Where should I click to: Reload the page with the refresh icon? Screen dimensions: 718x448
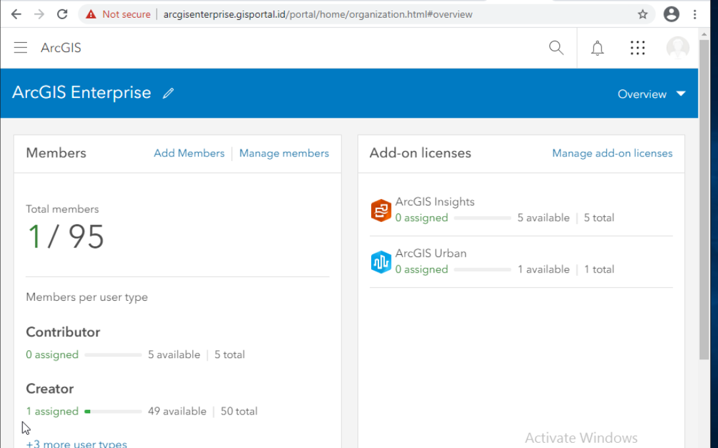click(x=63, y=14)
